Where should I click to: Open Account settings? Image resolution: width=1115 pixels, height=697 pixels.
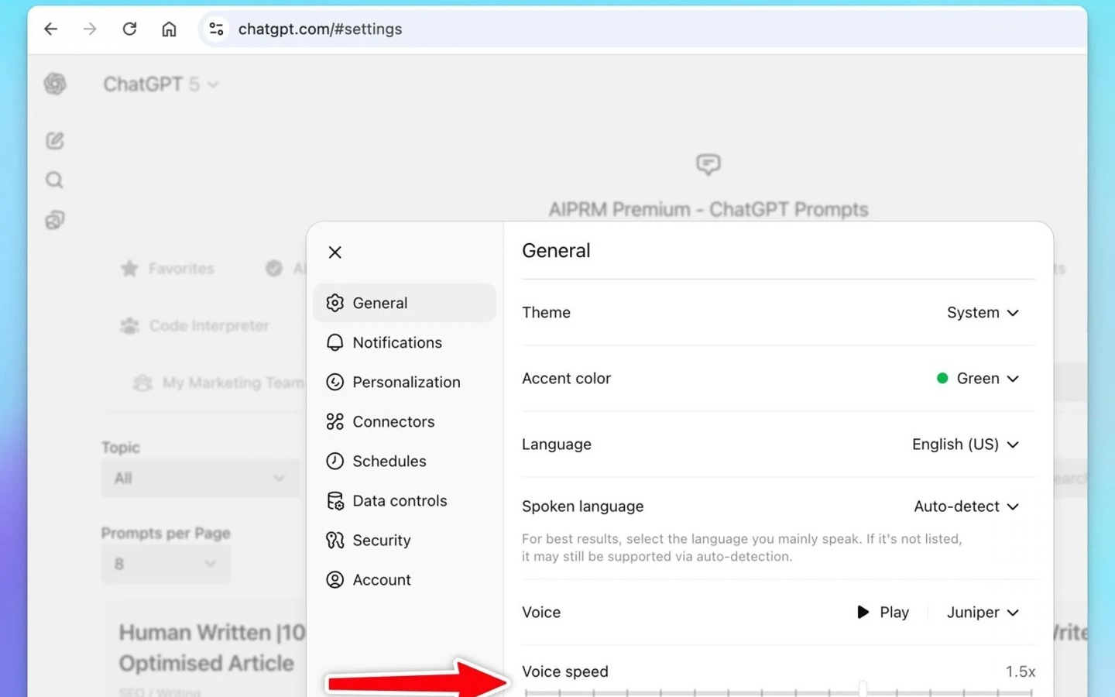coord(404,579)
